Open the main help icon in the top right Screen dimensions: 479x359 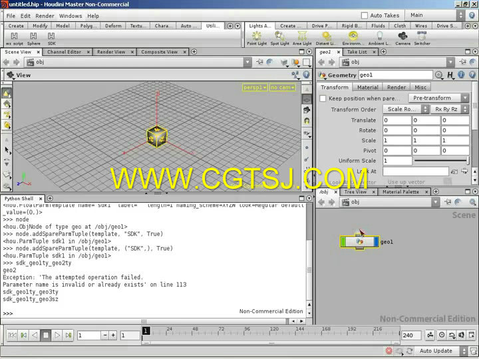(x=472, y=15)
